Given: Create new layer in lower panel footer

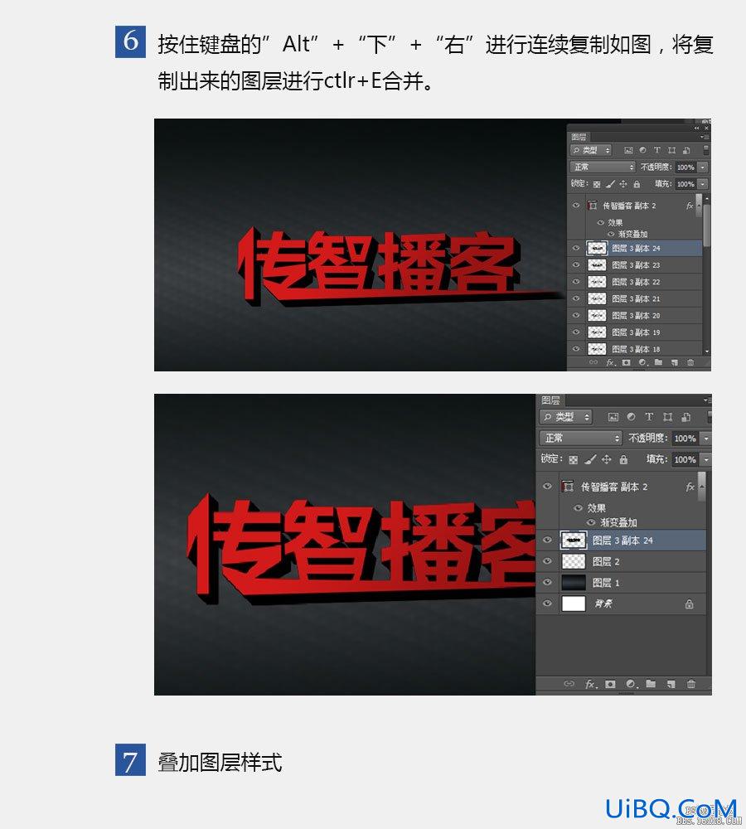Looking at the screenshot, I should [x=671, y=684].
